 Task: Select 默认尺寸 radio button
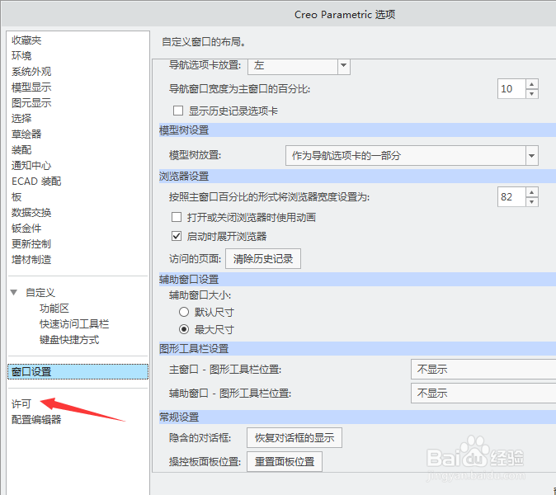click(184, 312)
